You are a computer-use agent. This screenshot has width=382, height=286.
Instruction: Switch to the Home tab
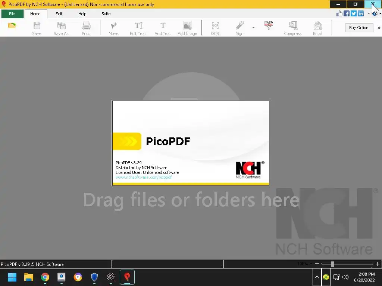(35, 14)
